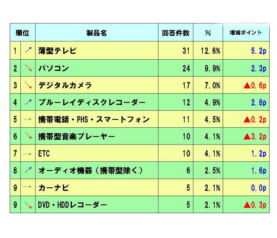Click gray flat arrow beside 携帯電話・PHS・スマートフォン
The image size is (277, 238).
pos(27,119)
